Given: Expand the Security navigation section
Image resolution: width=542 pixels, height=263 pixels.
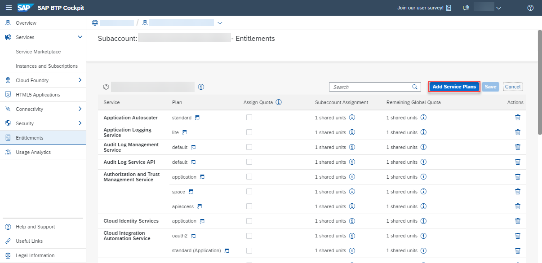Looking at the screenshot, I should [80, 123].
